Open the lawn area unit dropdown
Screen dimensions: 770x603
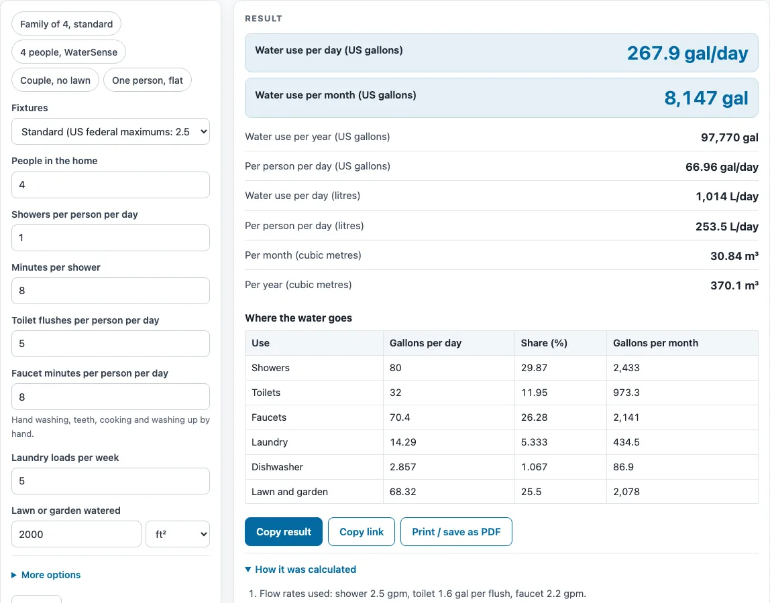[x=178, y=534]
